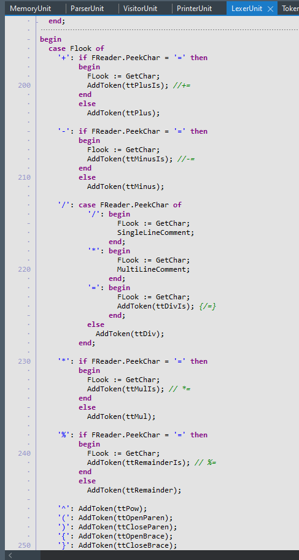Click the // *= comment
299x560 pixels.
tap(179, 389)
